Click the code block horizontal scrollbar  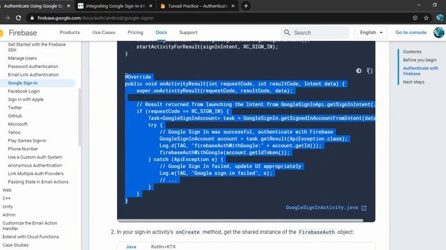[x=240, y=220]
